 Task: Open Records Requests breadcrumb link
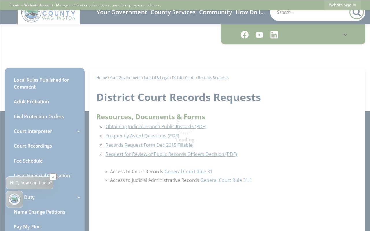pos(213,77)
